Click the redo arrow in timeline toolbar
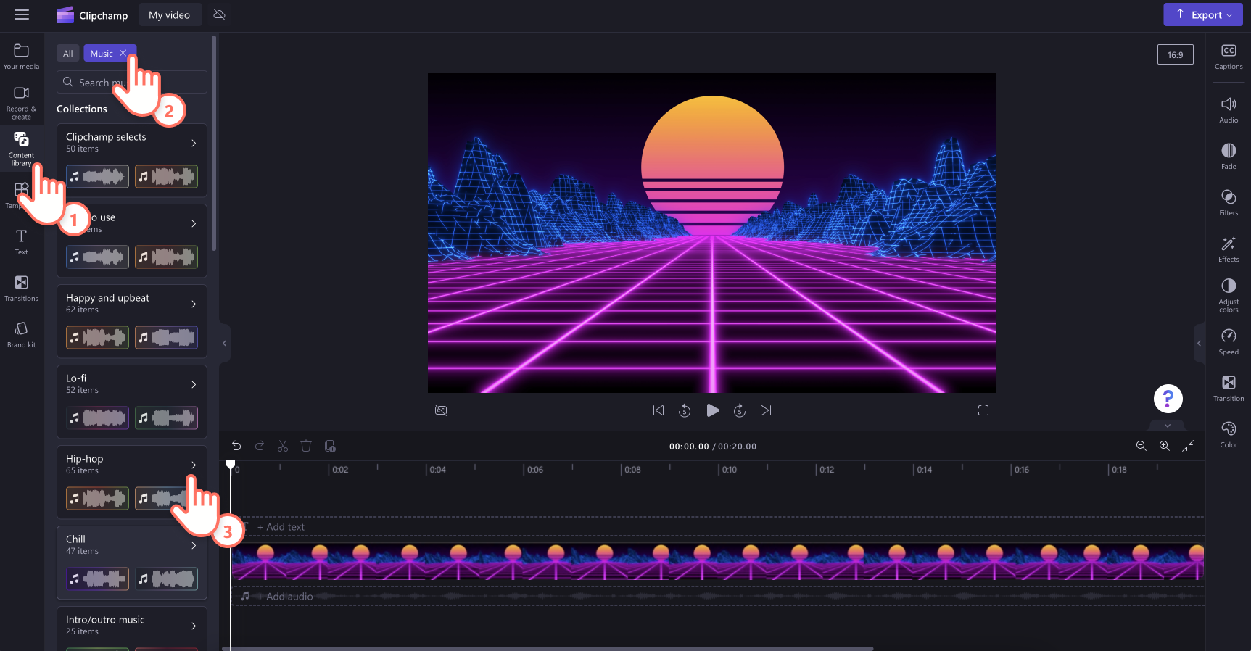This screenshot has height=651, width=1251. (x=260, y=446)
